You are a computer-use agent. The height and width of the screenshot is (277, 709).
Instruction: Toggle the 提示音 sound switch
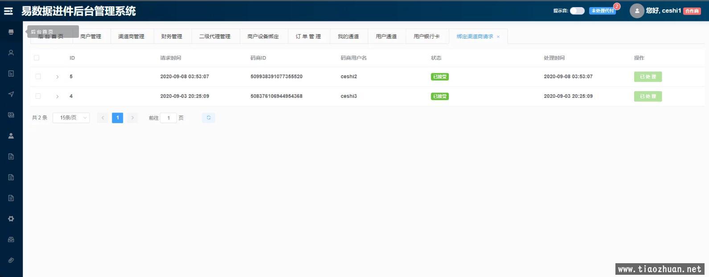point(577,11)
